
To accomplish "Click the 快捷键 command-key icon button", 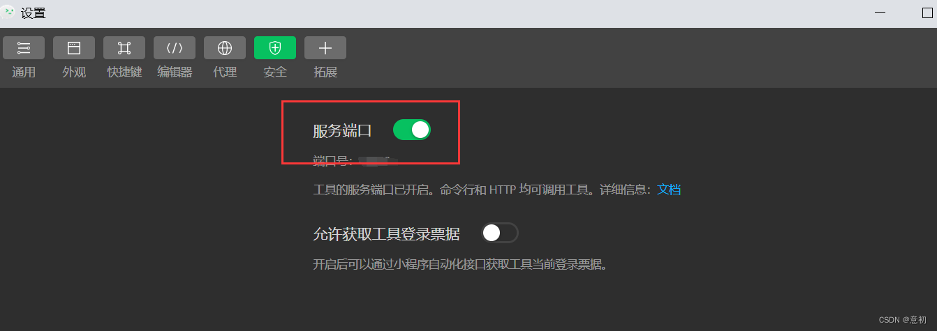I will tap(124, 48).
